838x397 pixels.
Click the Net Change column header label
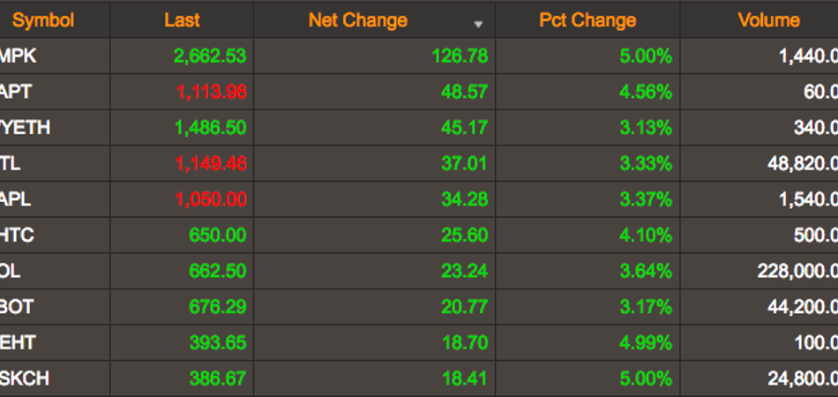coord(357,20)
